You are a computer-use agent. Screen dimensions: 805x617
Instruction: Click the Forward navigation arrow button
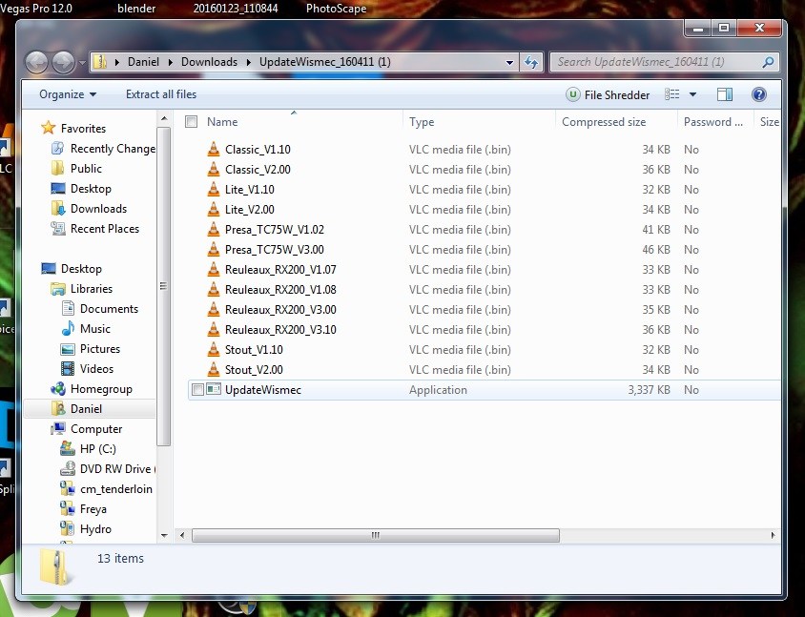[64, 63]
